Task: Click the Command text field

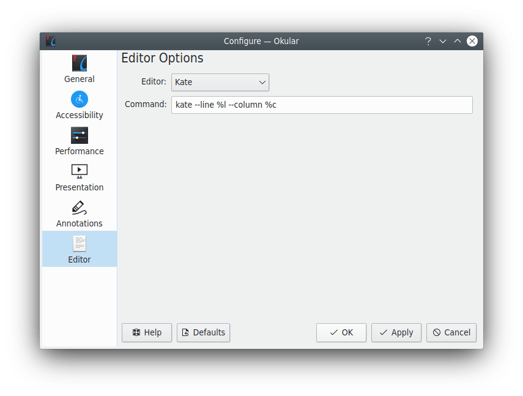Action: [322, 105]
